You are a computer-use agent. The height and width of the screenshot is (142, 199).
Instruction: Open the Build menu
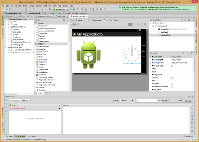(45, 6)
